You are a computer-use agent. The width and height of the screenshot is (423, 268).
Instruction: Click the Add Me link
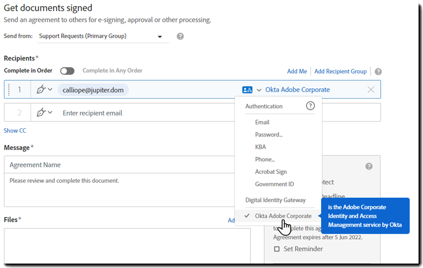(297, 71)
